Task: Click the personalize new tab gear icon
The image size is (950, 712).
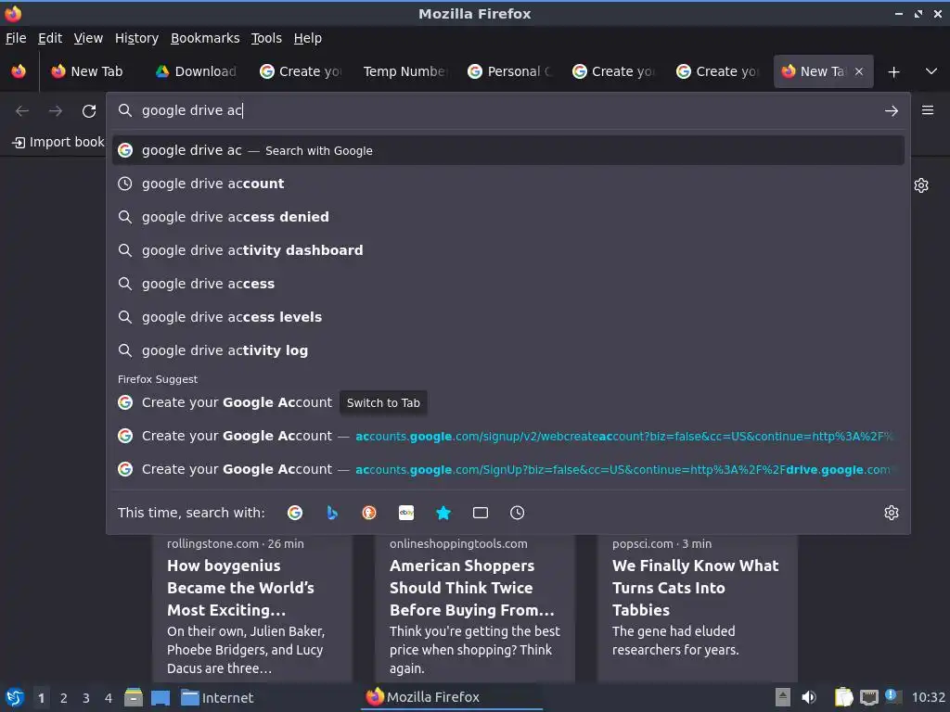Action: pos(921,185)
